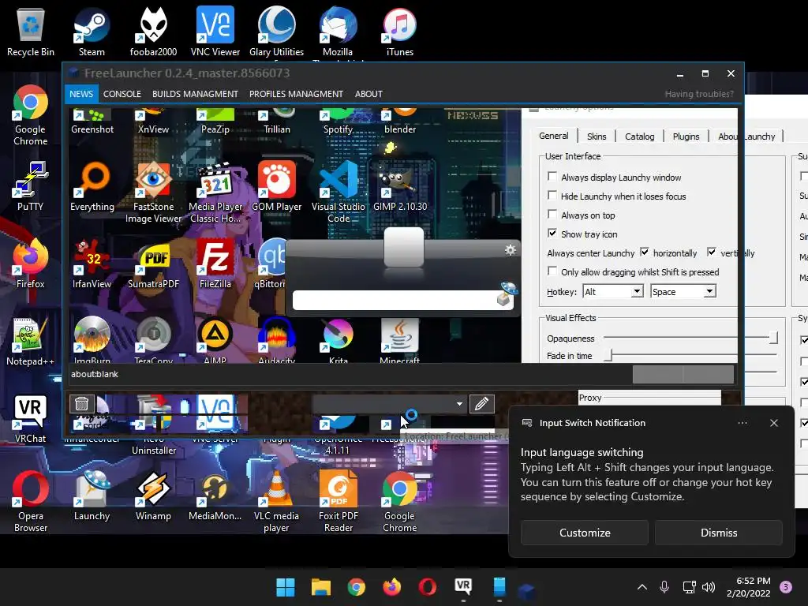The width and height of the screenshot is (808, 606).
Task: Click the Having troubles? link
Action: pyautogui.click(x=699, y=94)
